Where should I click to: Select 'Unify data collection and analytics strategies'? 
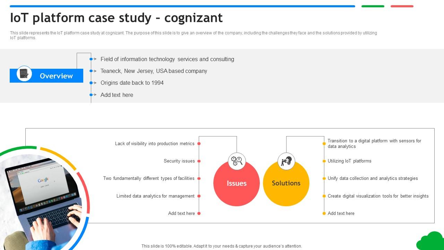[373, 178]
